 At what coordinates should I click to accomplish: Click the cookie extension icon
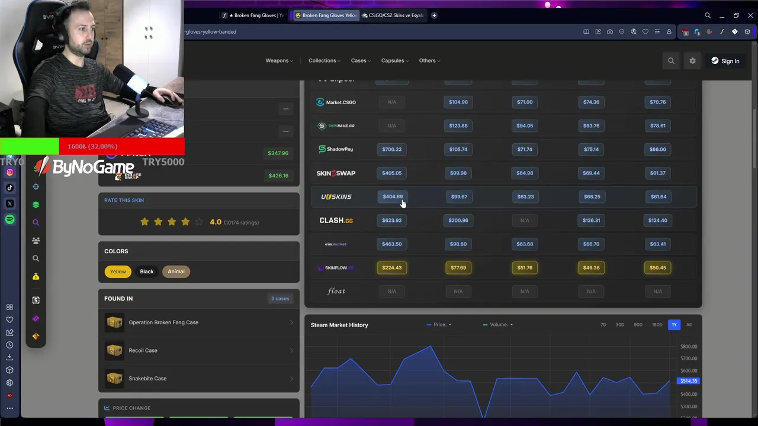click(x=709, y=32)
